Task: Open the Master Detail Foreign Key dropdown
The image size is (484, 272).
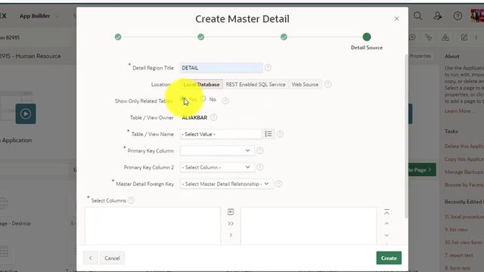Action: (x=227, y=184)
